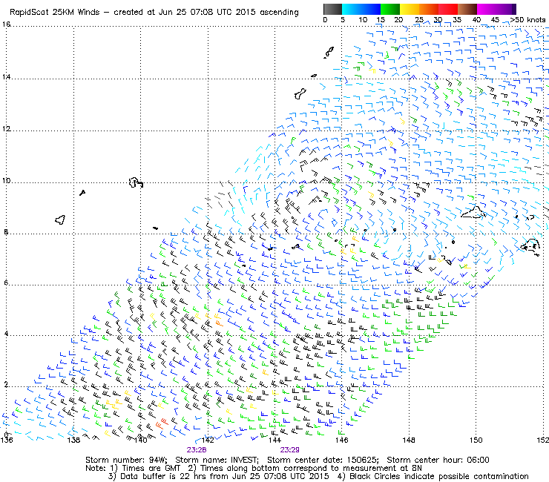Click the latitude axis label '16'
Viewport: 549px width, 482px height.
(6, 24)
